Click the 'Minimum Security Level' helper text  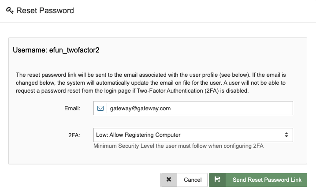[x=178, y=146]
